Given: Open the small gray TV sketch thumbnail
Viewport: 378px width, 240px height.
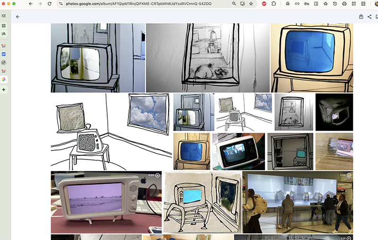Looking at the screenshot, I should click(x=194, y=112).
